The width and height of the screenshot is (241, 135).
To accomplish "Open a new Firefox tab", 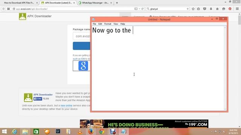I will pyautogui.click(x=117, y=3).
